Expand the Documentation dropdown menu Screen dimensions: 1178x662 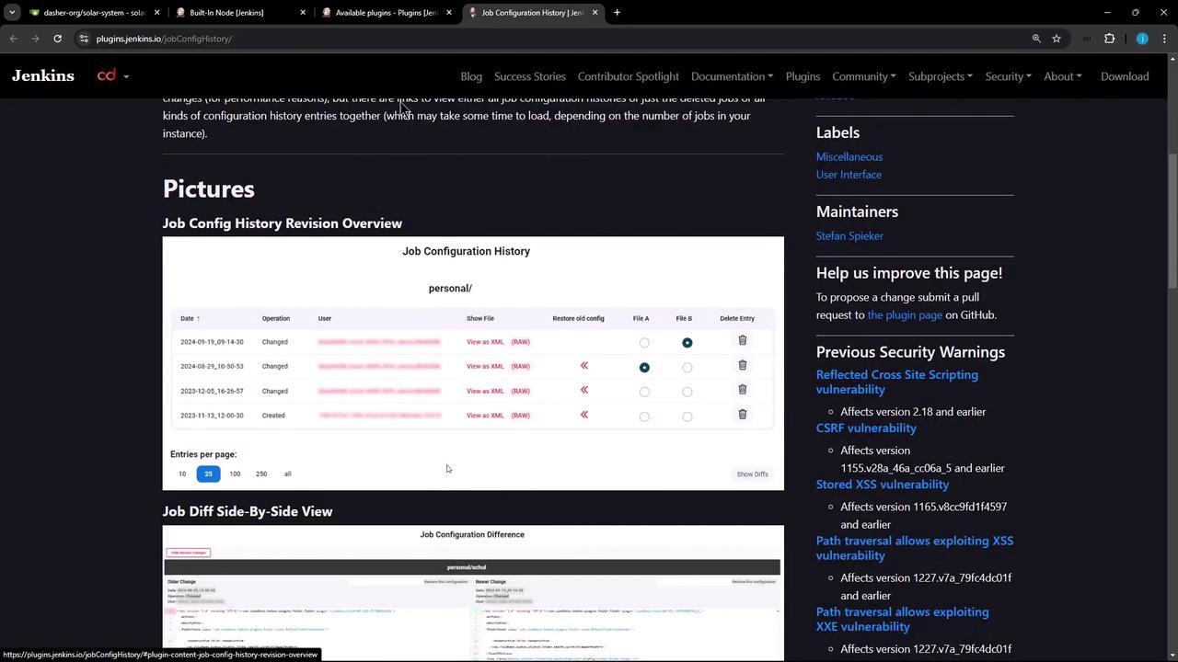(x=732, y=76)
